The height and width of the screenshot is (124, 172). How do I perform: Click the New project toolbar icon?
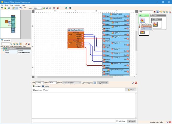click(2, 8)
